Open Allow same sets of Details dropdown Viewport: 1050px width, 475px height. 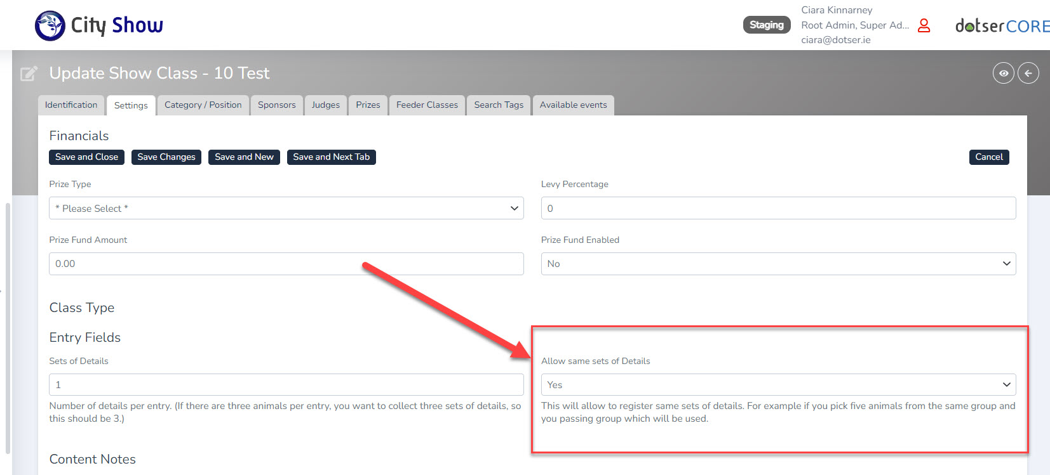[x=777, y=385]
